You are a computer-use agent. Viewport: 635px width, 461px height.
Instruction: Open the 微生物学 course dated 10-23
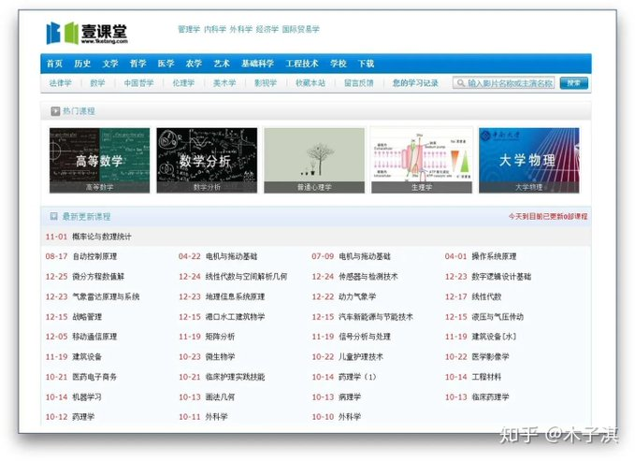coord(221,357)
